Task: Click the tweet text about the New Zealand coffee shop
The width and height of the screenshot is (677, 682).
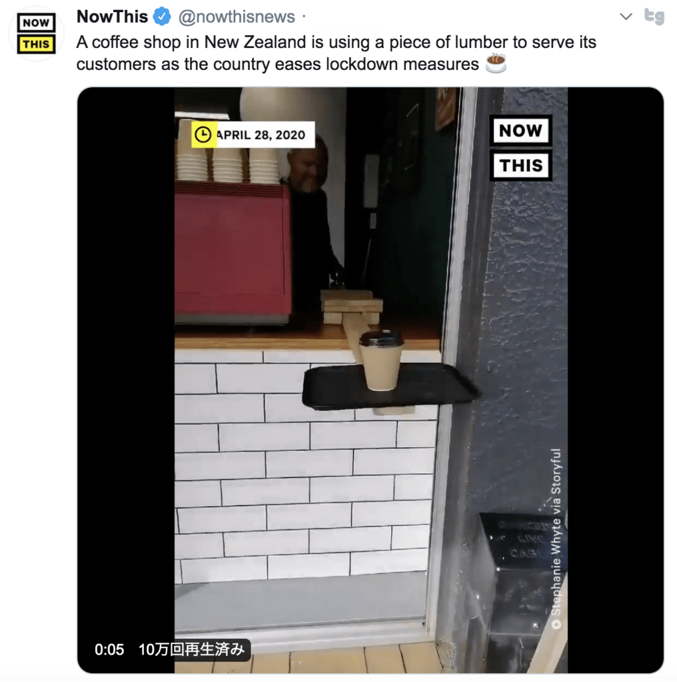Action: [x=336, y=53]
